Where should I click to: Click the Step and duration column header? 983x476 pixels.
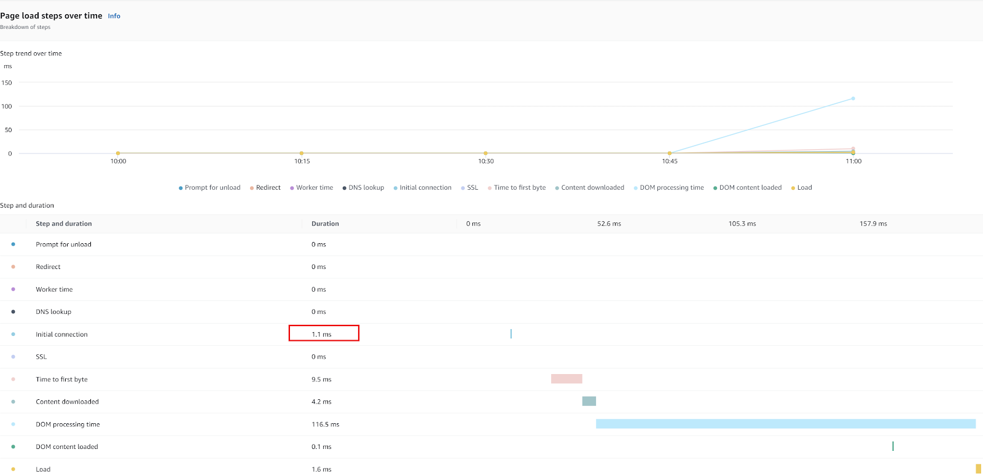64,224
